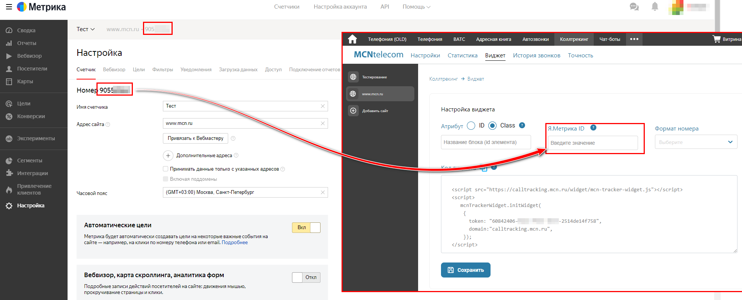Check Принимать данные только с указанных адресов
This screenshot has height=300, width=742.
pos(166,169)
